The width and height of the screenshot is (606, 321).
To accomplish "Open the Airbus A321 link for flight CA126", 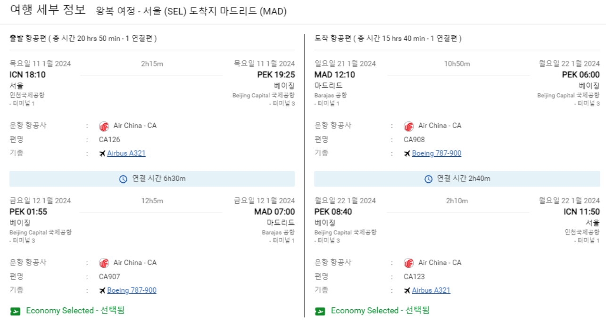I will [126, 153].
